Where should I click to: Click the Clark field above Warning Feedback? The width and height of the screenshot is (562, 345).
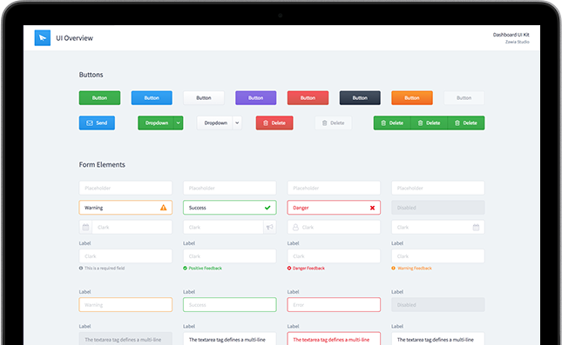pyautogui.click(x=438, y=256)
